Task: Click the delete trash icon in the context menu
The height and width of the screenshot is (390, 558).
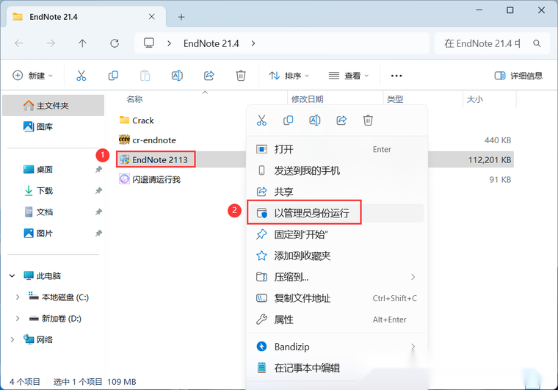Action: [x=369, y=120]
